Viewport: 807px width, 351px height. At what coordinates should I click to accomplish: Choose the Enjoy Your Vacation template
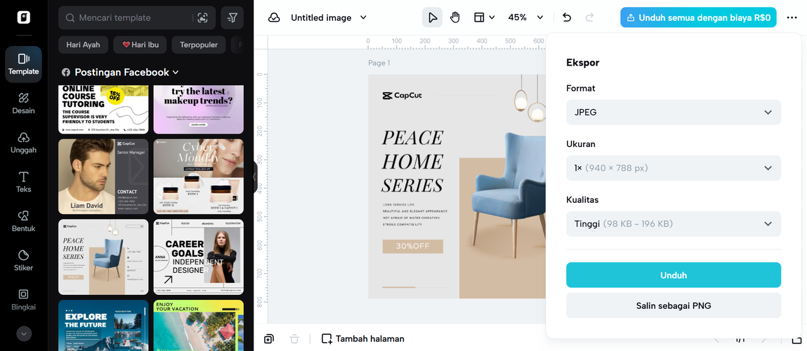[x=199, y=325]
